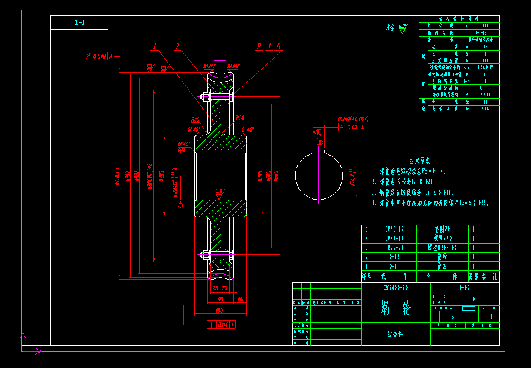The width and height of the screenshot is (531, 368).
Task: Select the 180 width dimension text
Action: coord(220,311)
